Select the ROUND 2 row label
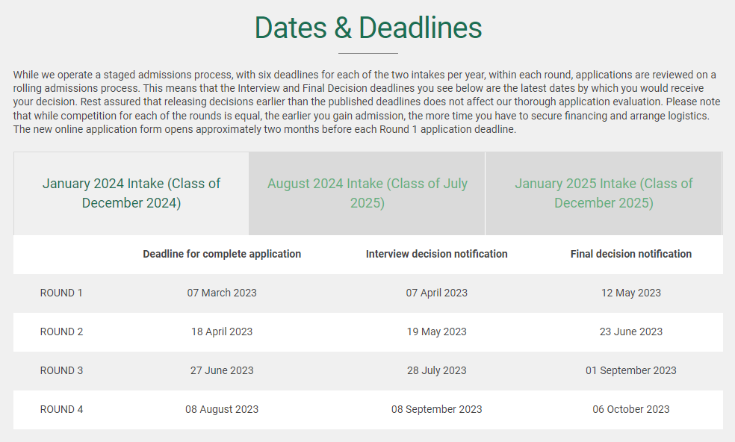The width and height of the screenshot is (735, 442). point(61,331)
